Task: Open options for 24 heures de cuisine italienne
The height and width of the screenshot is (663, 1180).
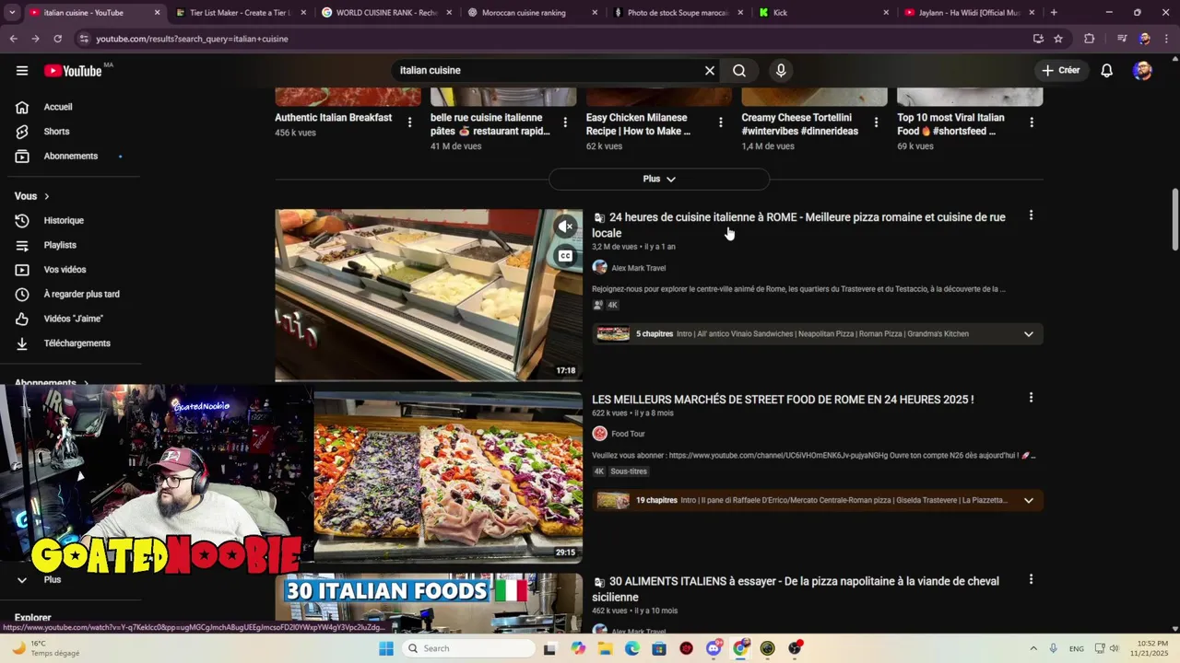Action: [1031, 215]
